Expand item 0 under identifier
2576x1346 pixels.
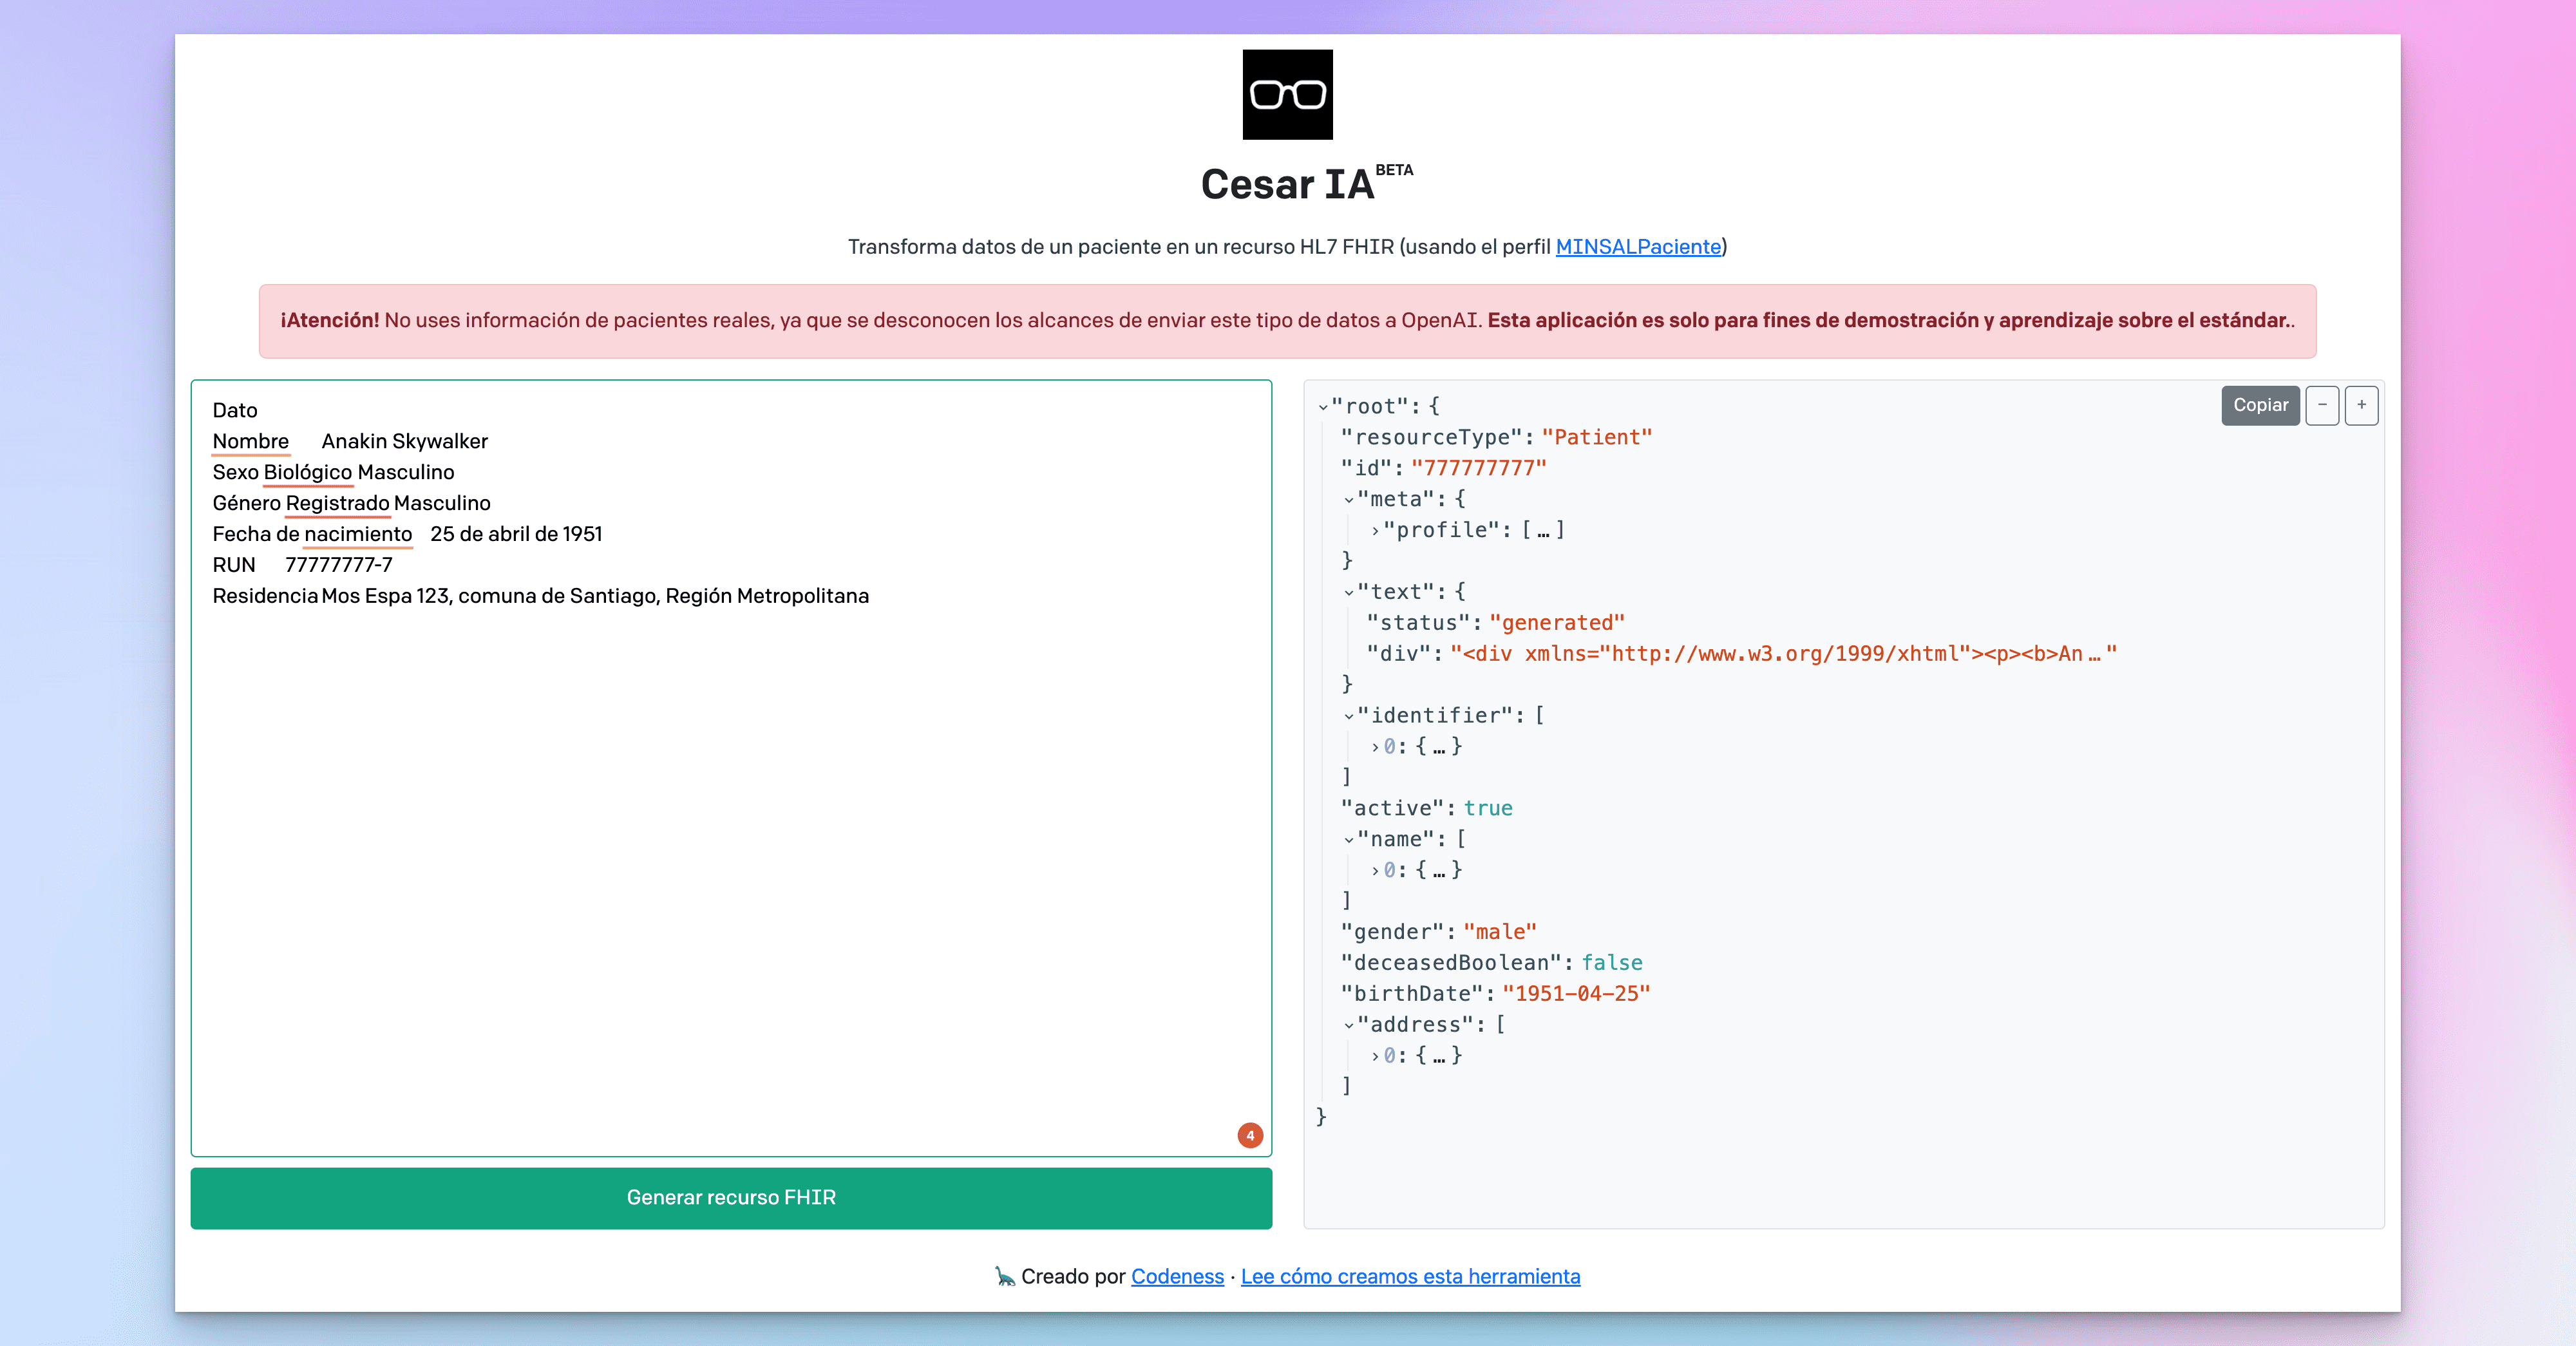1375,747
